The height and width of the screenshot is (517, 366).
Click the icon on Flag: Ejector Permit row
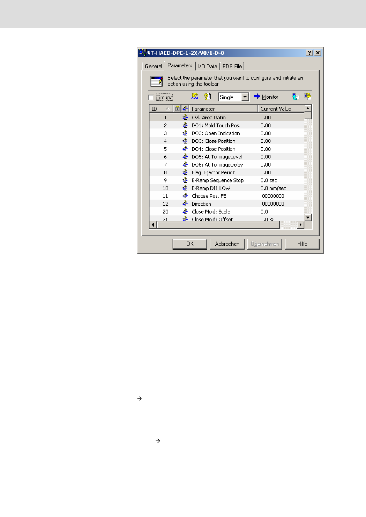tap(185, 172)
